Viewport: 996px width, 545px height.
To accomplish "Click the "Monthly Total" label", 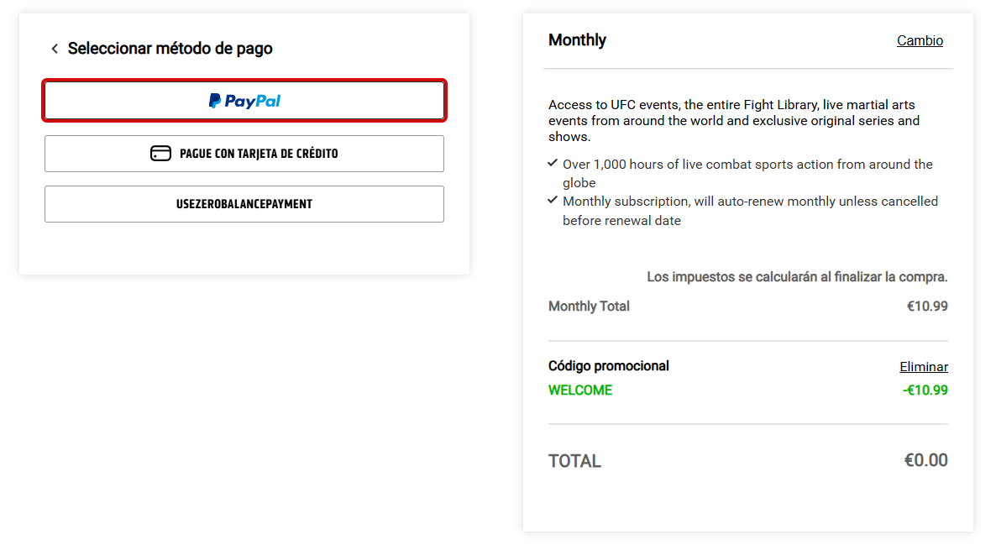I will point(589,307).
